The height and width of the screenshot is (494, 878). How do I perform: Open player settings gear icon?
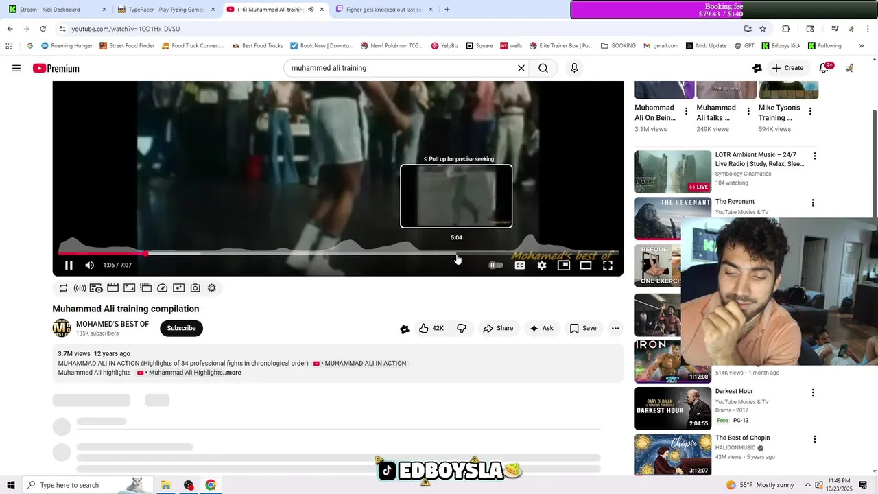pyautogui.click(x=542, y=266)
